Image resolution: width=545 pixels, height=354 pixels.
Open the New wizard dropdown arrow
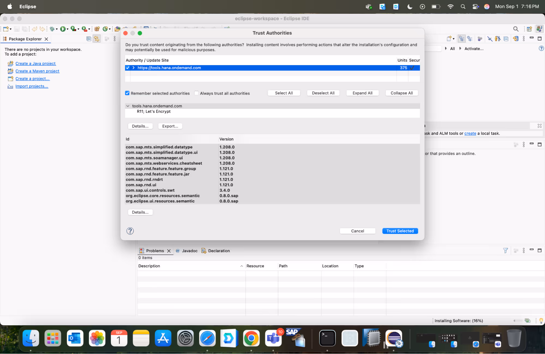[x=11, y=29]
